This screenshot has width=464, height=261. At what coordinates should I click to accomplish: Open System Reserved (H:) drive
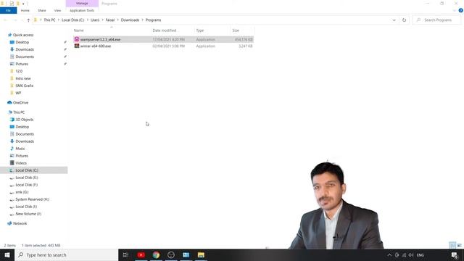(x=32, y=199)
